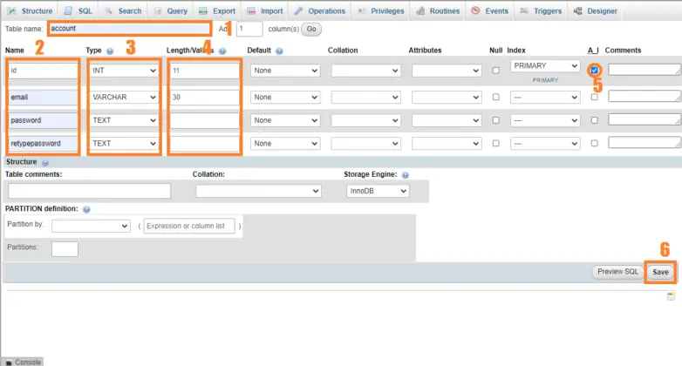
Task: Open the PRIMARY index dropdown for id
Action: [545, 65]
